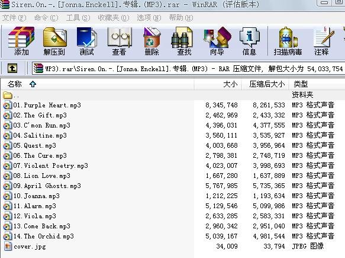The height and width of the screenshot is (258, 345).
Task: Go up one level with arrow button
Action: (x=12, y=69)
